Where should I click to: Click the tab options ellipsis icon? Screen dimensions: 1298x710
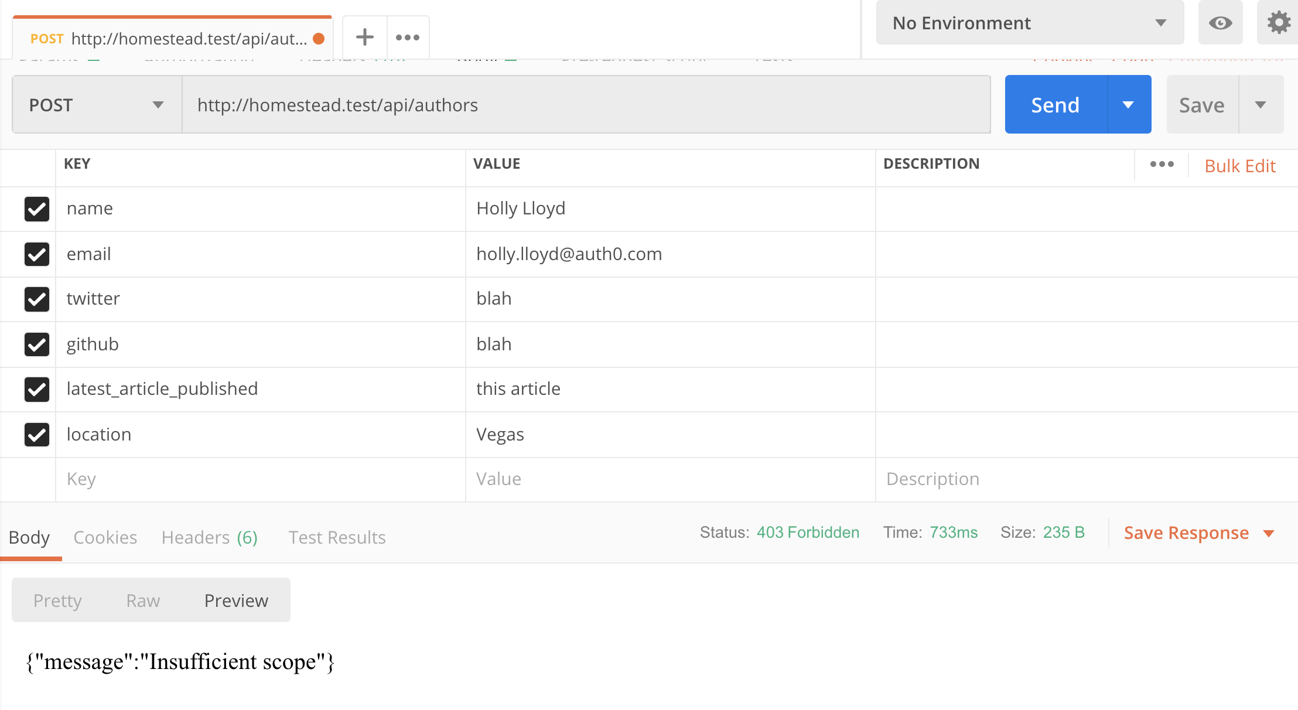coord(408,37)
